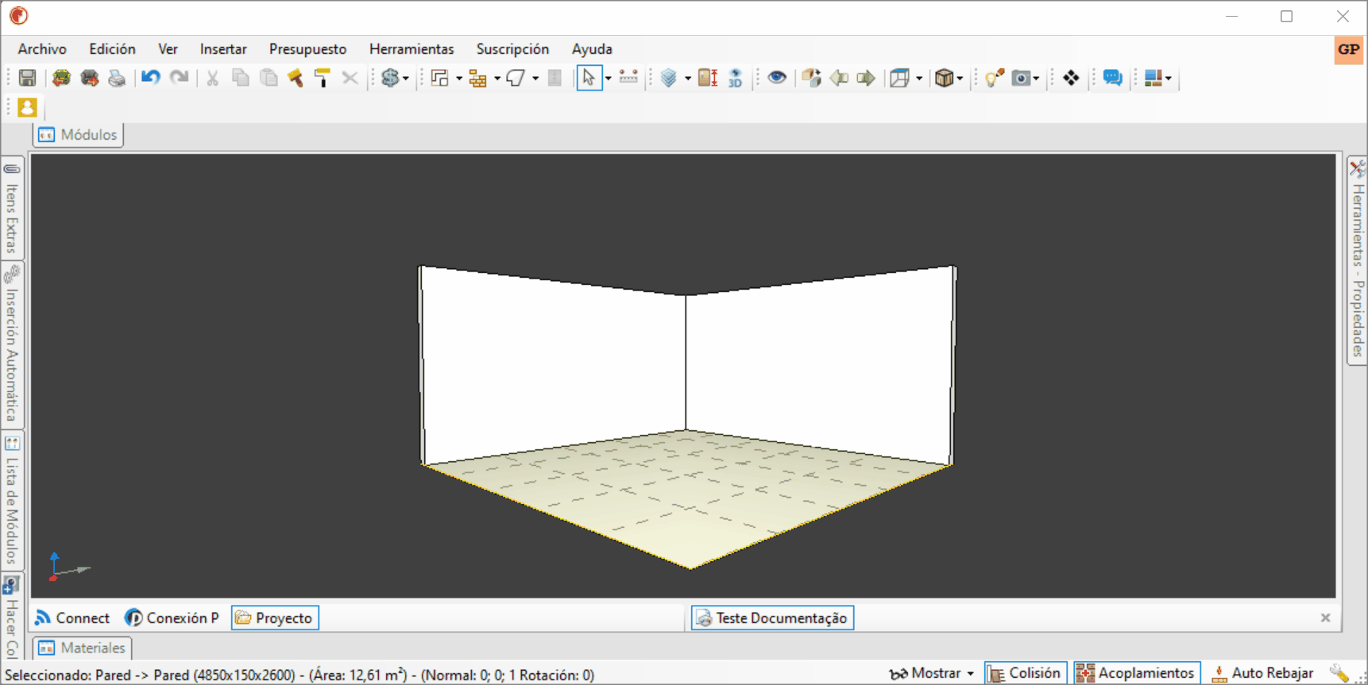Screen dimensions: 1368x685
Task: Click the measuring ruler tool icon
Action: [x=628, y=77]
